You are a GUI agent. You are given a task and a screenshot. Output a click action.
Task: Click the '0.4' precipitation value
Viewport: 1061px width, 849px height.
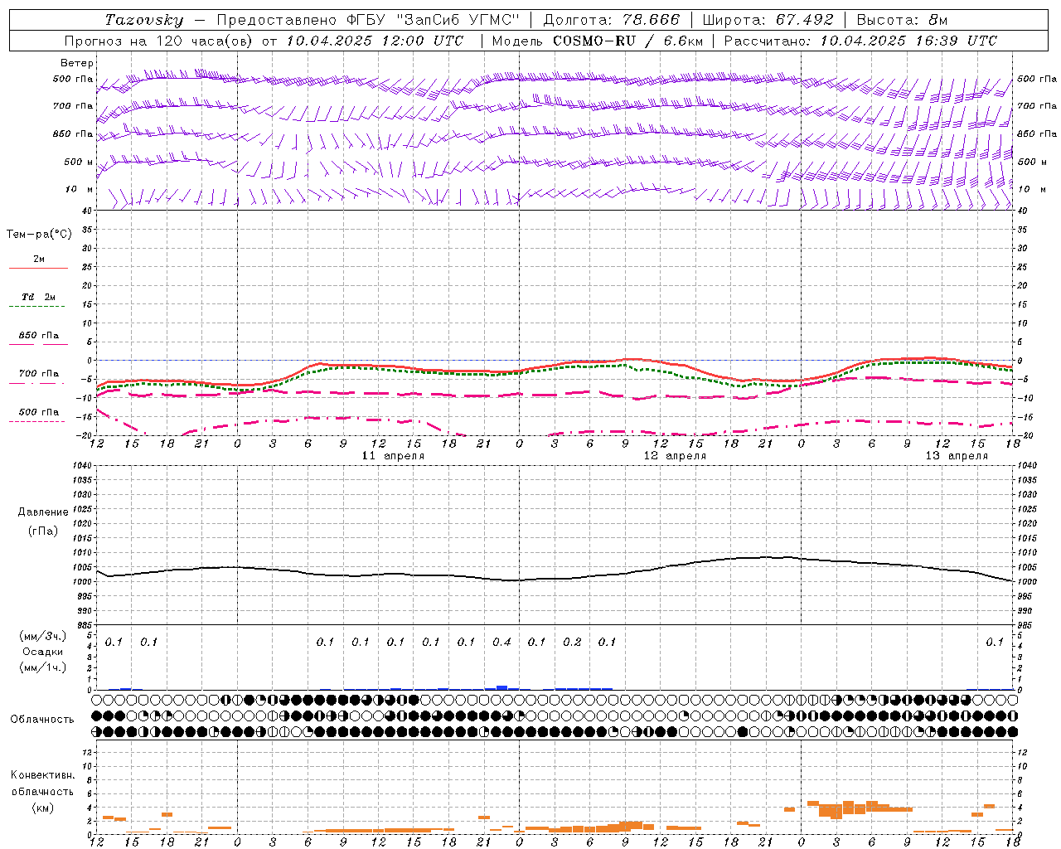pyautogui.click(x=501, y=643)
